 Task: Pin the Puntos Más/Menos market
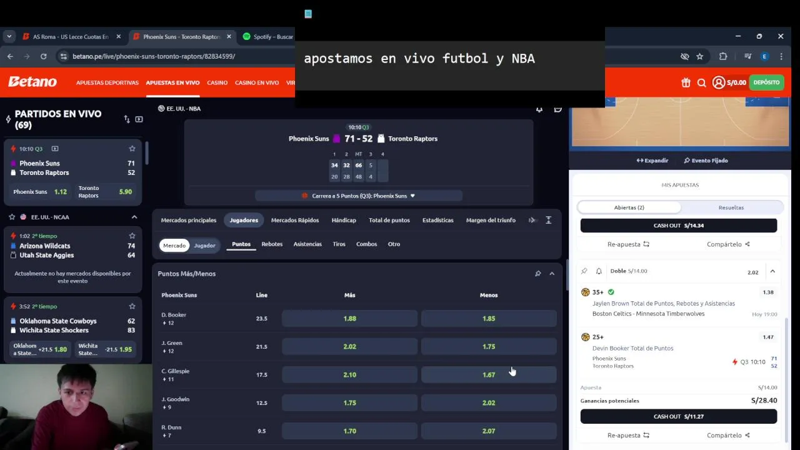click(x=537, y=274)
